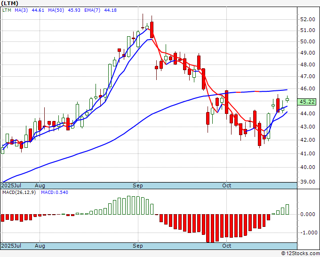
Task: Click the 40.00 price axis label
Action: (x=308, y=167)
